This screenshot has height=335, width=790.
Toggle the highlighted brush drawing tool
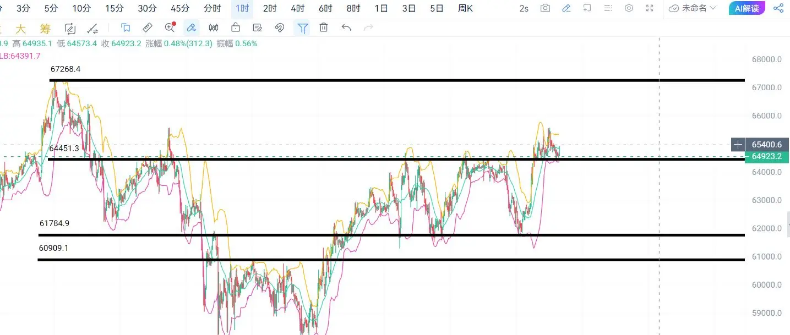click(191, 28)
